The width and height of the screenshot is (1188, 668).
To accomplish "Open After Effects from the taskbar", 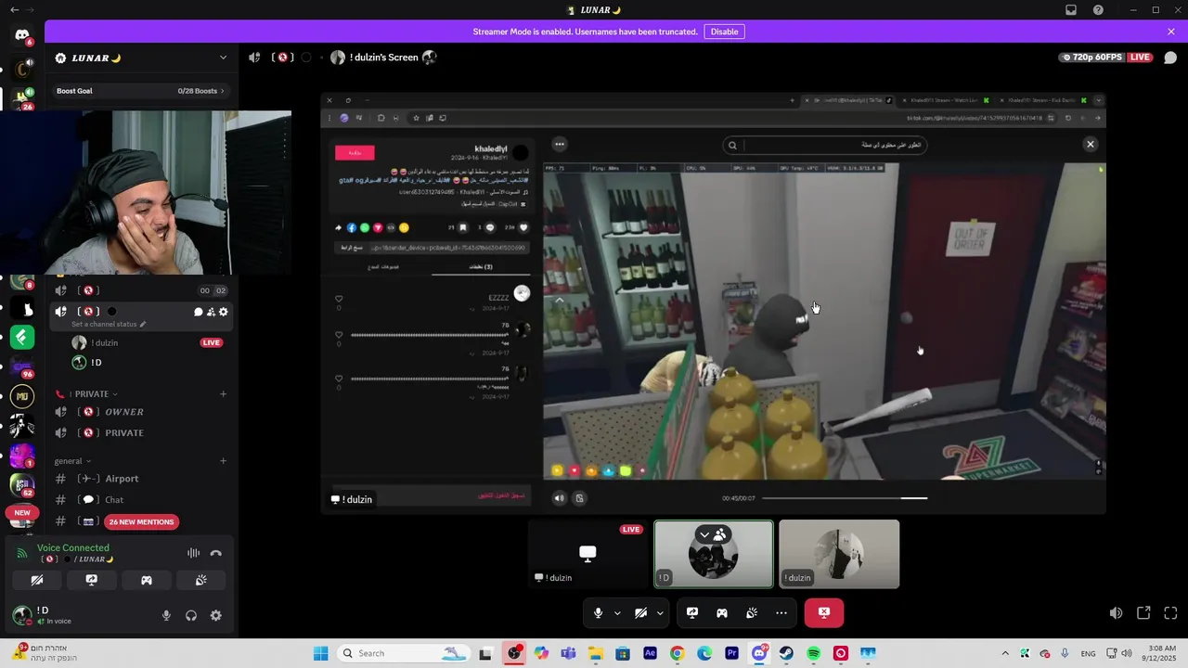I will tap(650, 654).
